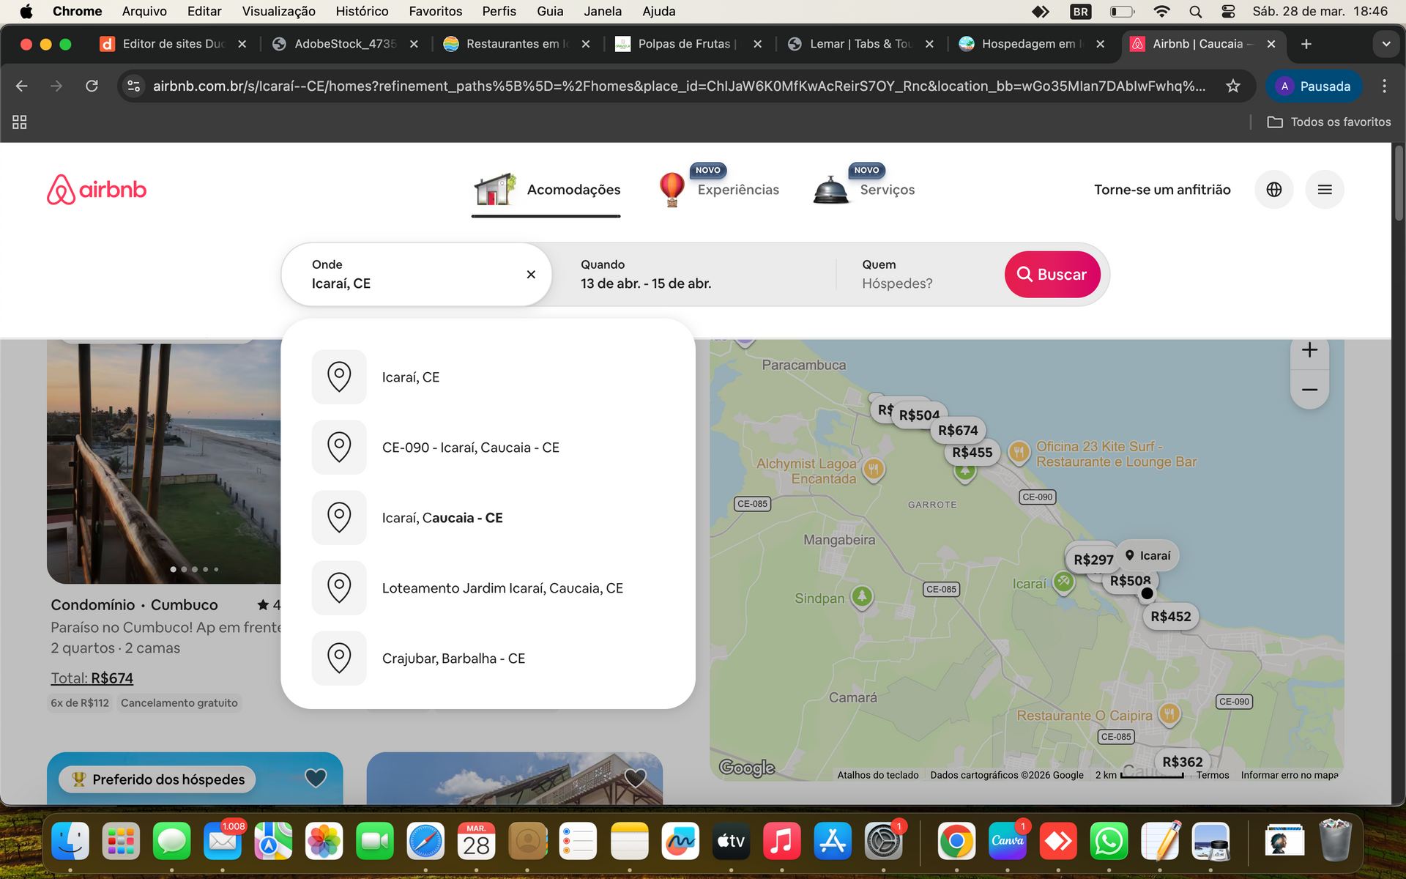Open the hamburger menu

coord(1325,189)
